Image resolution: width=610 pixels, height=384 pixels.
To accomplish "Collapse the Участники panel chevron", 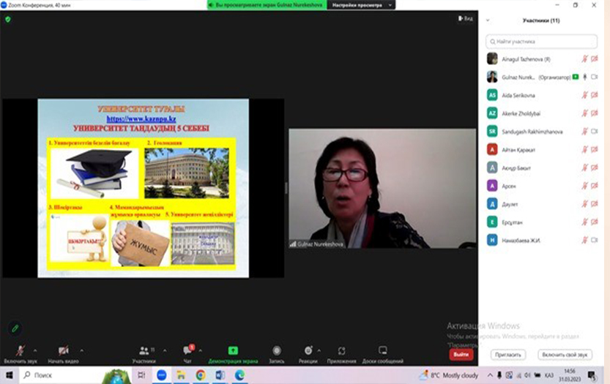I will click(x=488, y=21).
